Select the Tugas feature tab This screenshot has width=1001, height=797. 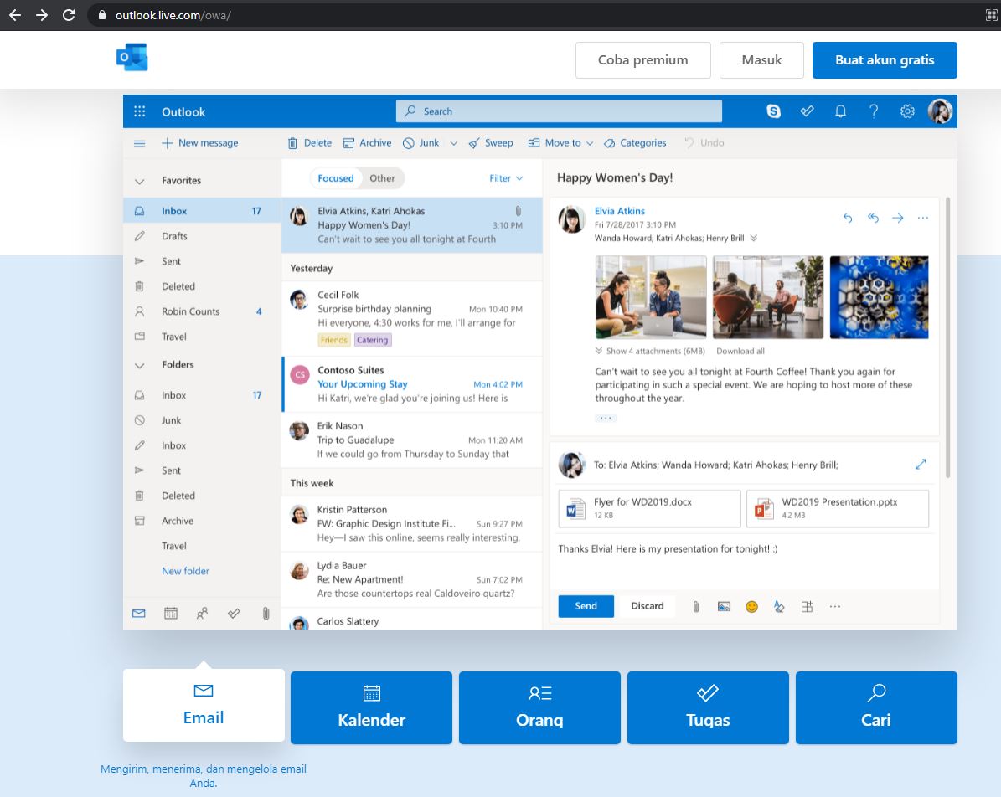(x=708, y=707)
